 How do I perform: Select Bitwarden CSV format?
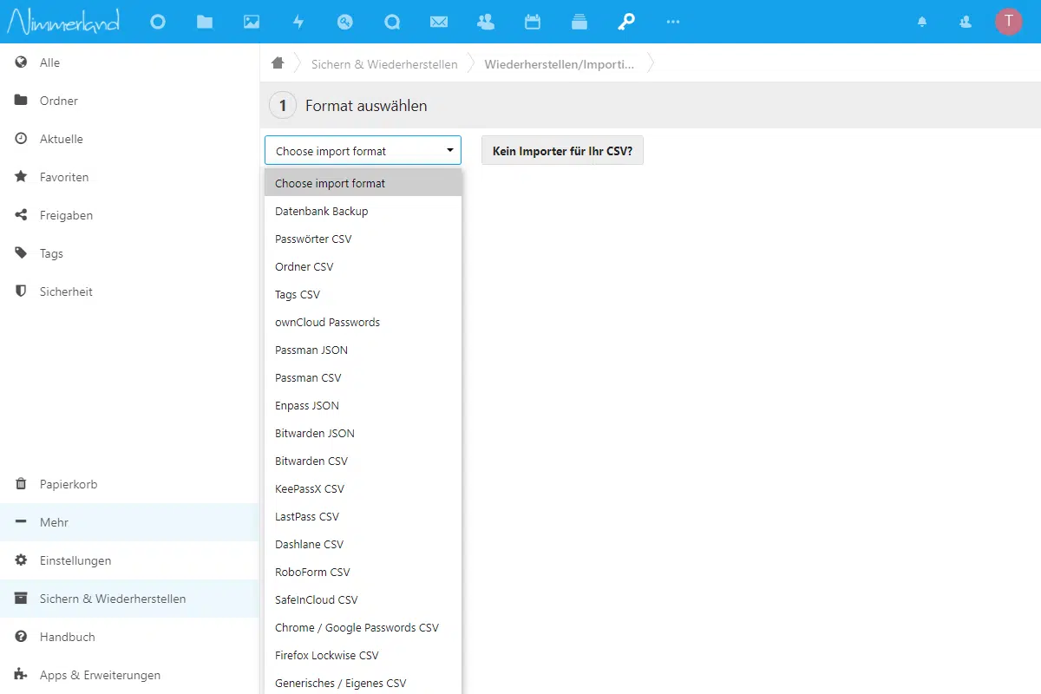(x=363, y=461)
